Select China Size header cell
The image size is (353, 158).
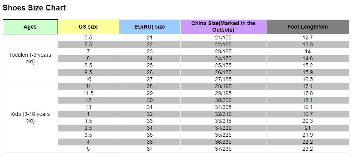point(223,27)
